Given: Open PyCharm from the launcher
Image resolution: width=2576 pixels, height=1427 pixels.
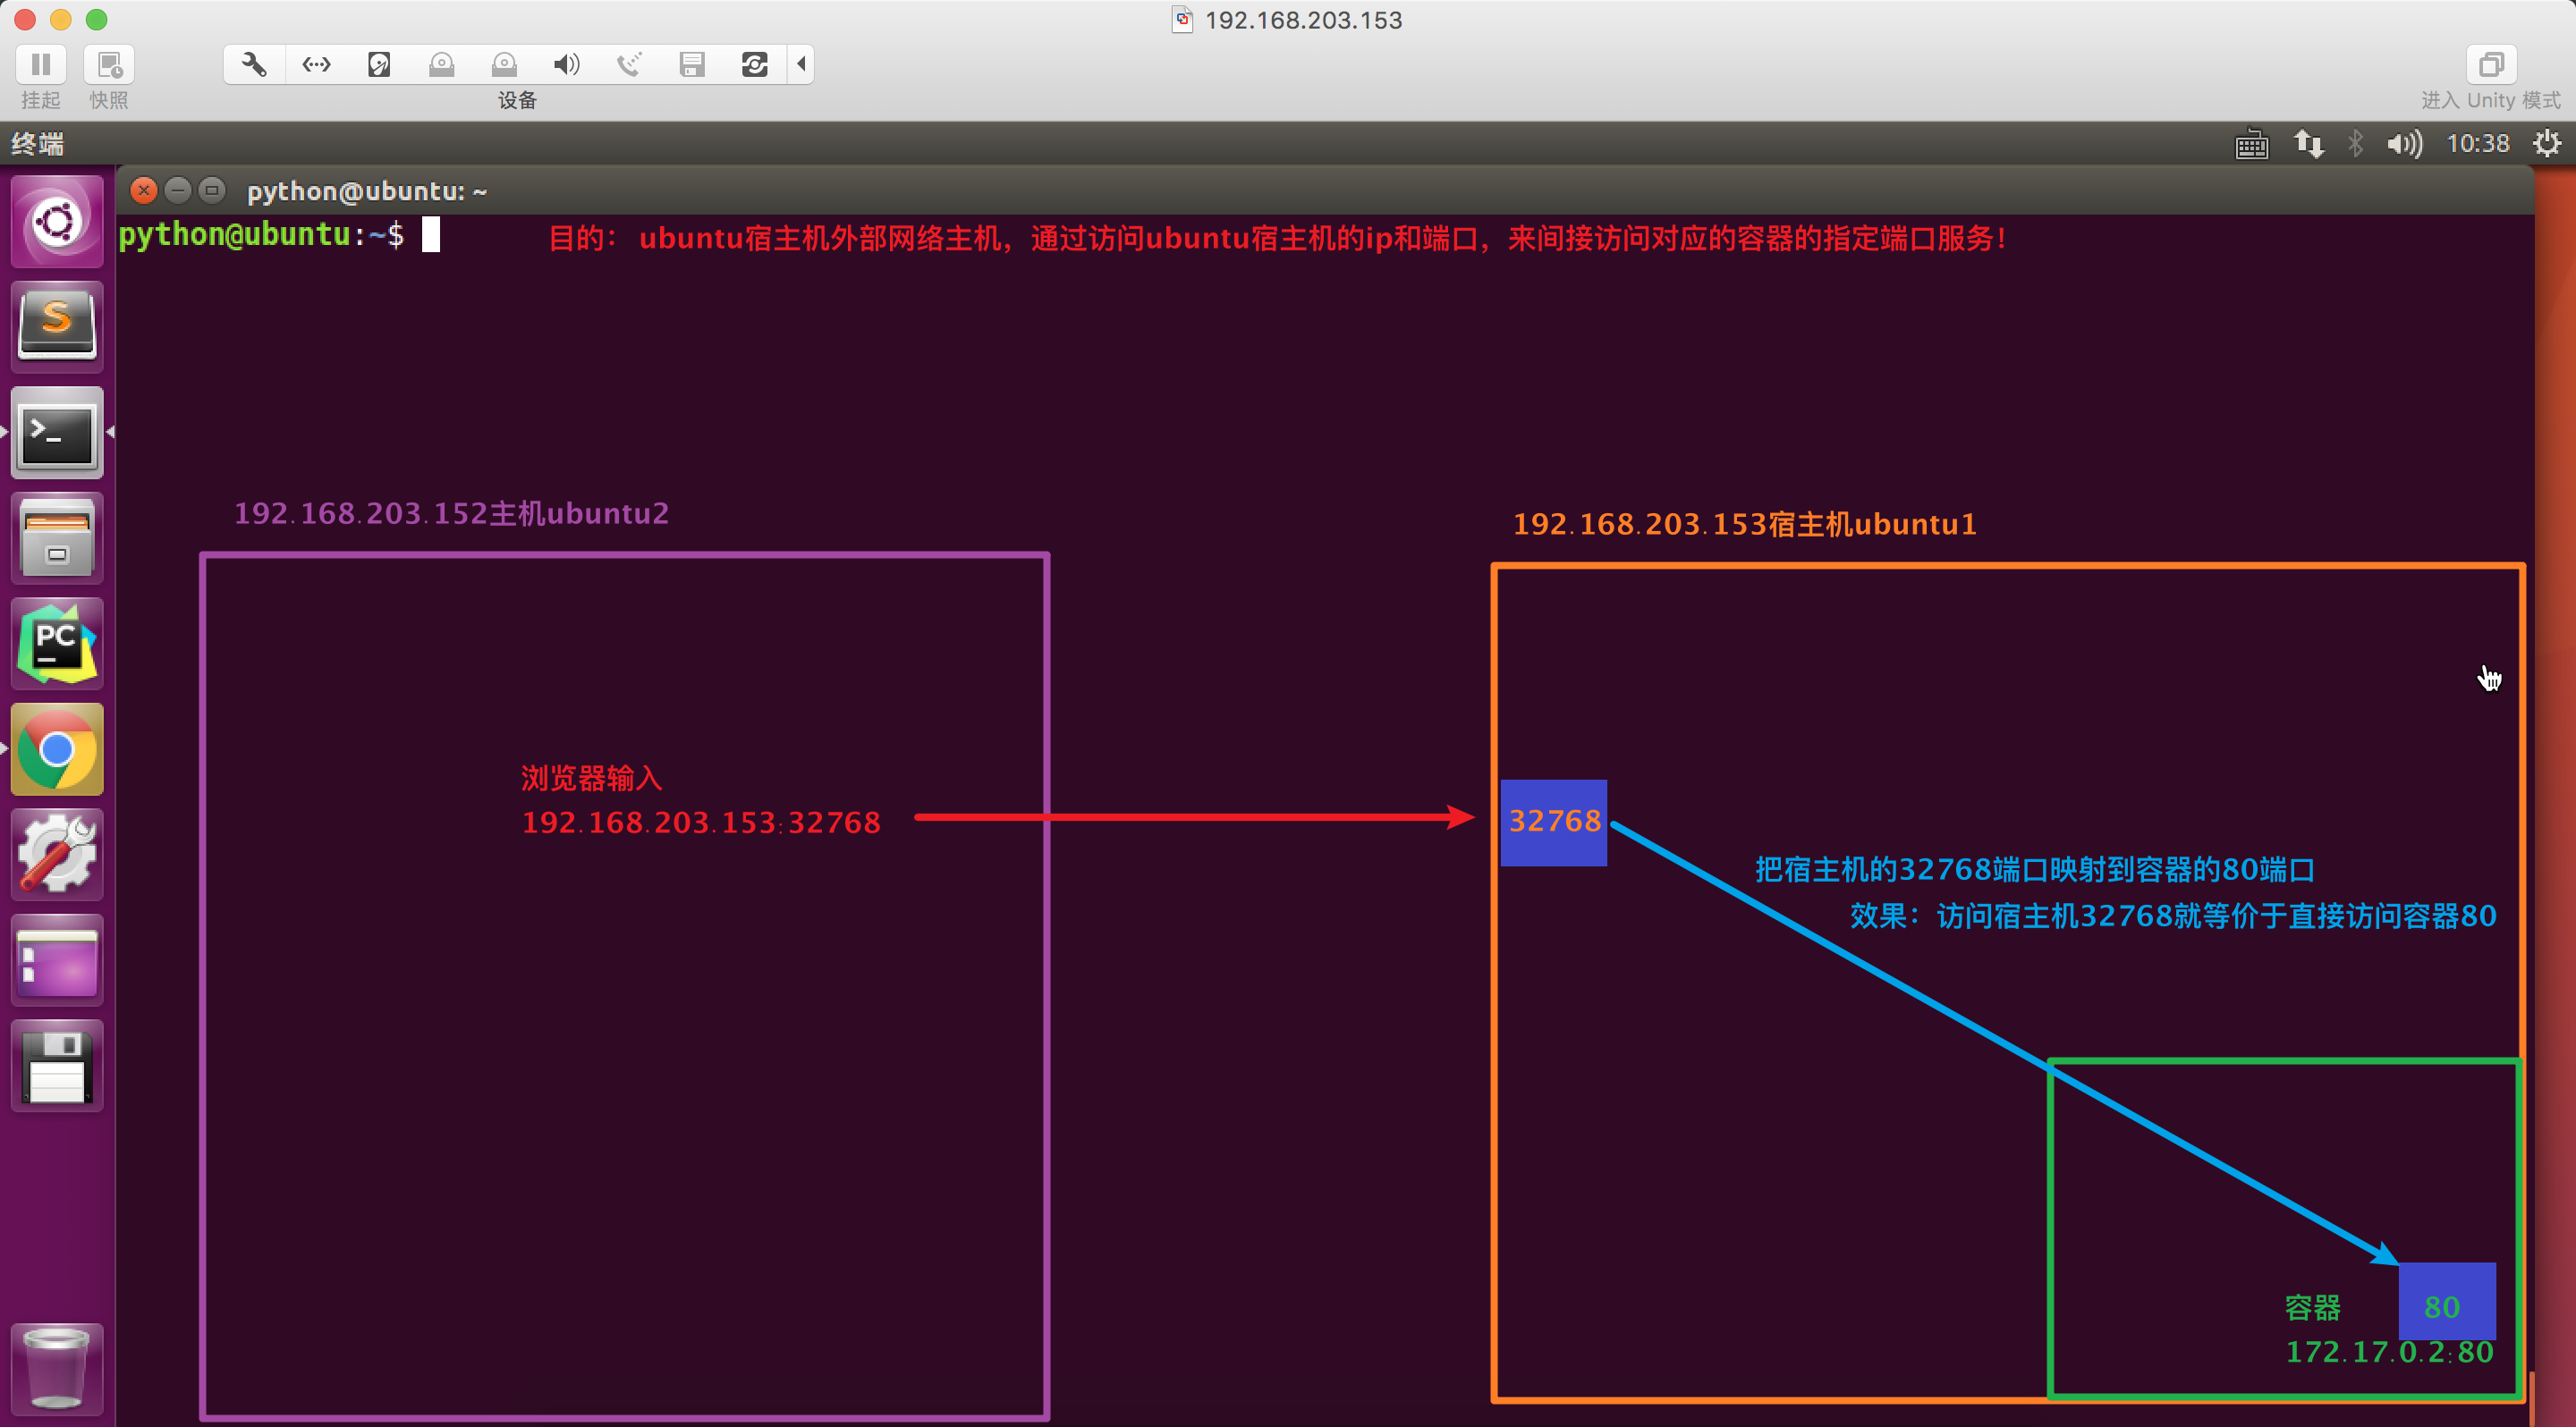Looking at the screenshot, I should 57,644.
